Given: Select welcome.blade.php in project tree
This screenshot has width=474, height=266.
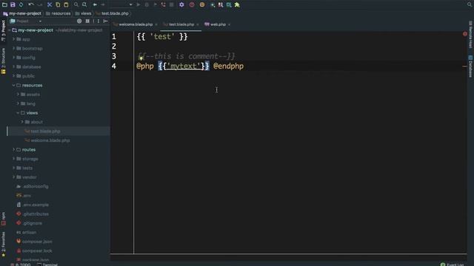Looking at the screenshot, I should click(50, 140).
